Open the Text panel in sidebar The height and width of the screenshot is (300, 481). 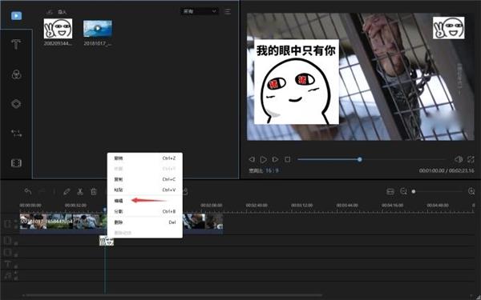tap(16, 44)
